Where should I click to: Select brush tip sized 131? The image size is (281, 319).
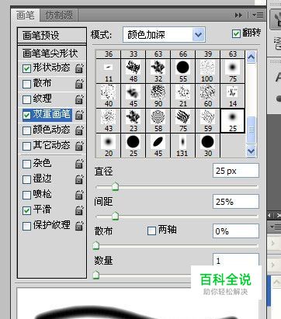click(x=183, y=145)
